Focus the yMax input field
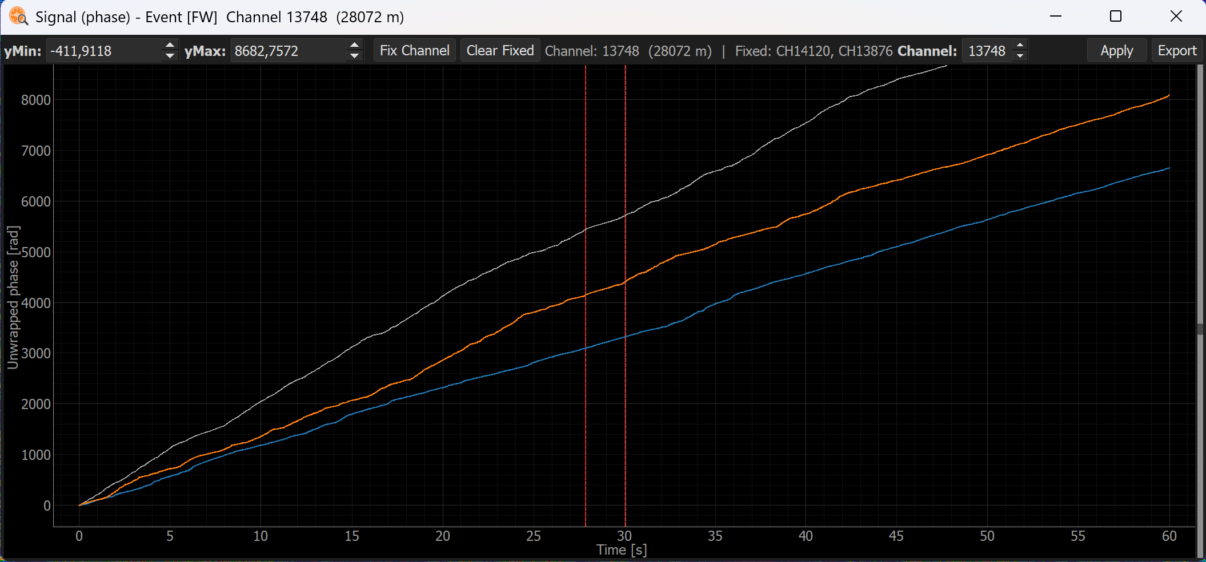Image resolution: width=1206 pixels, height=562 pixels. 289,51
